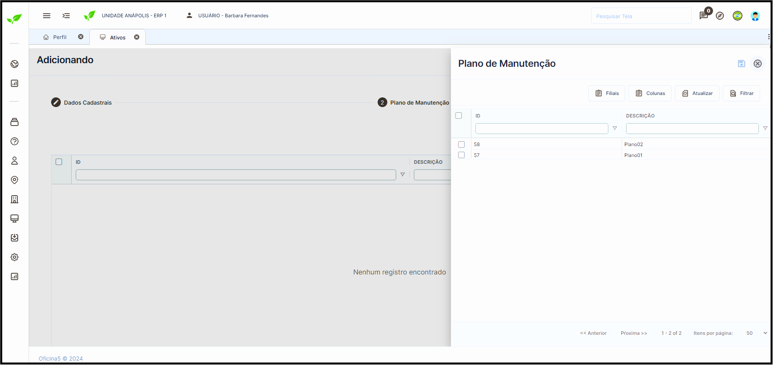The image size is (773, 365).
Task: Click the Colunas button
Action: (x=650, y=93)
